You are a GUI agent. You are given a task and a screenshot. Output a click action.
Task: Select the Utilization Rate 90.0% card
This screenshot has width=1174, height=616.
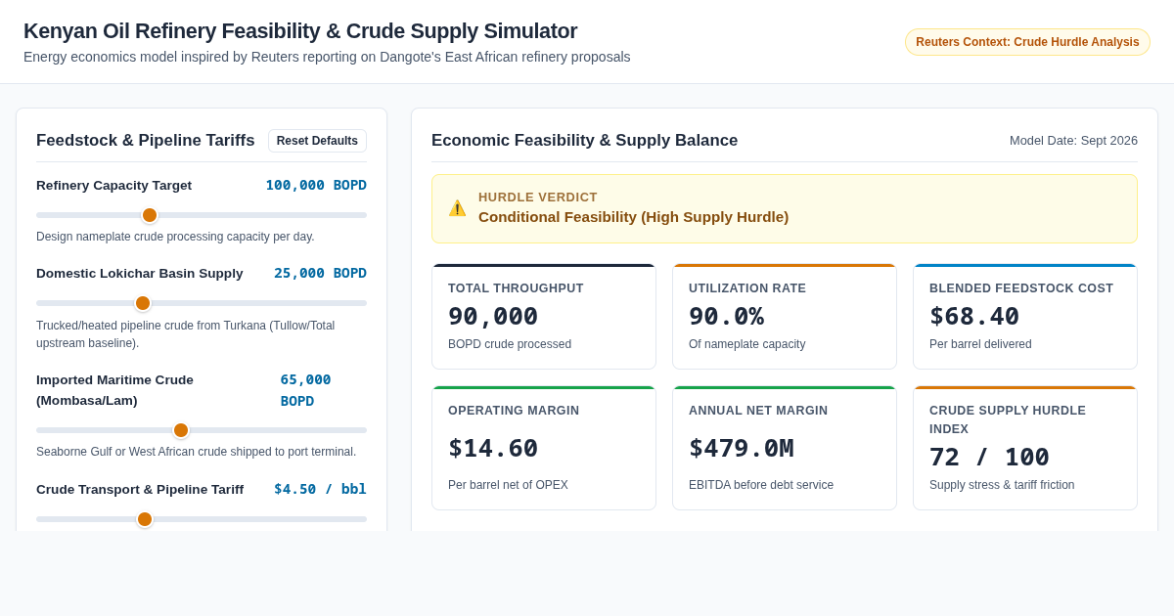(x=785, y=317)
